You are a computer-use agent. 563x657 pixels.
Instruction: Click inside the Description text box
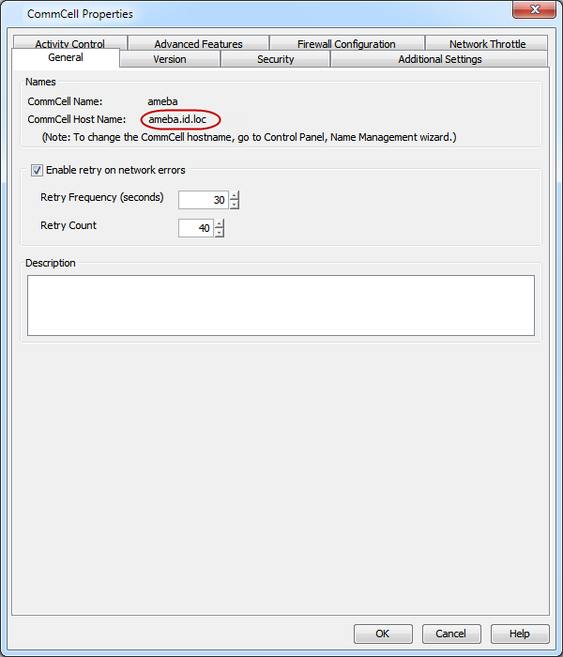(x=281, y=305)
